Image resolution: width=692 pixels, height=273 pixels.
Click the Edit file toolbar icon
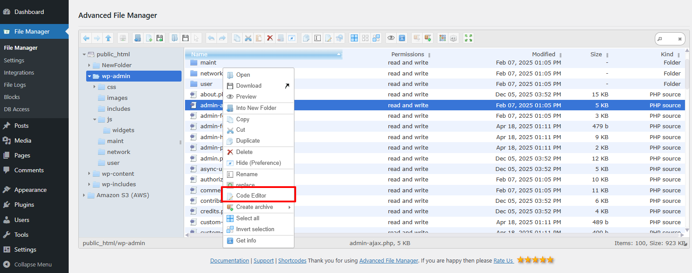(329, 38)
